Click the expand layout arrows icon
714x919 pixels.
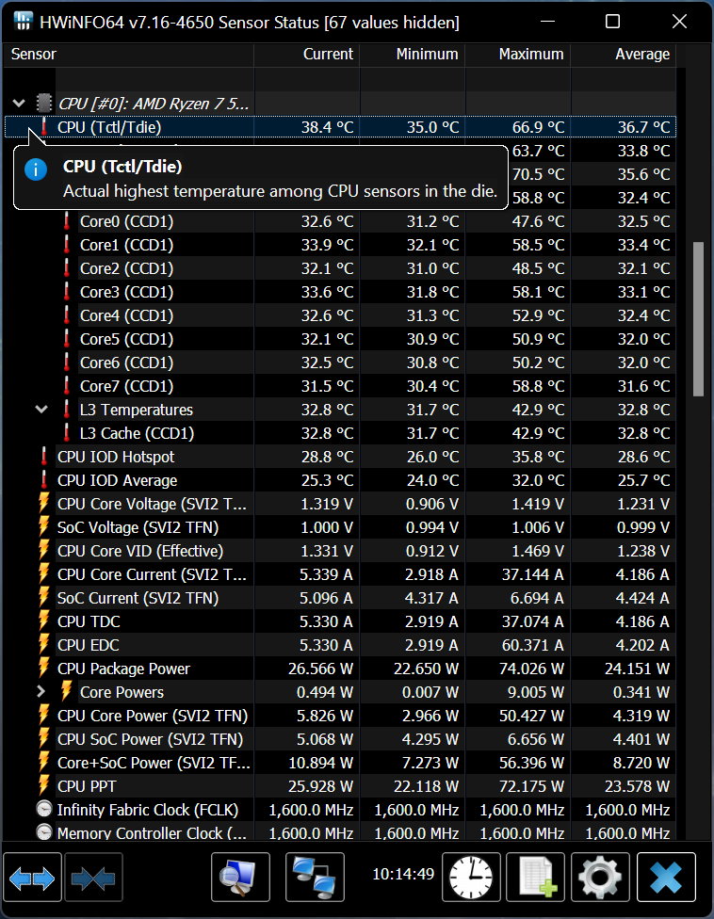click(x=33, y=878)
